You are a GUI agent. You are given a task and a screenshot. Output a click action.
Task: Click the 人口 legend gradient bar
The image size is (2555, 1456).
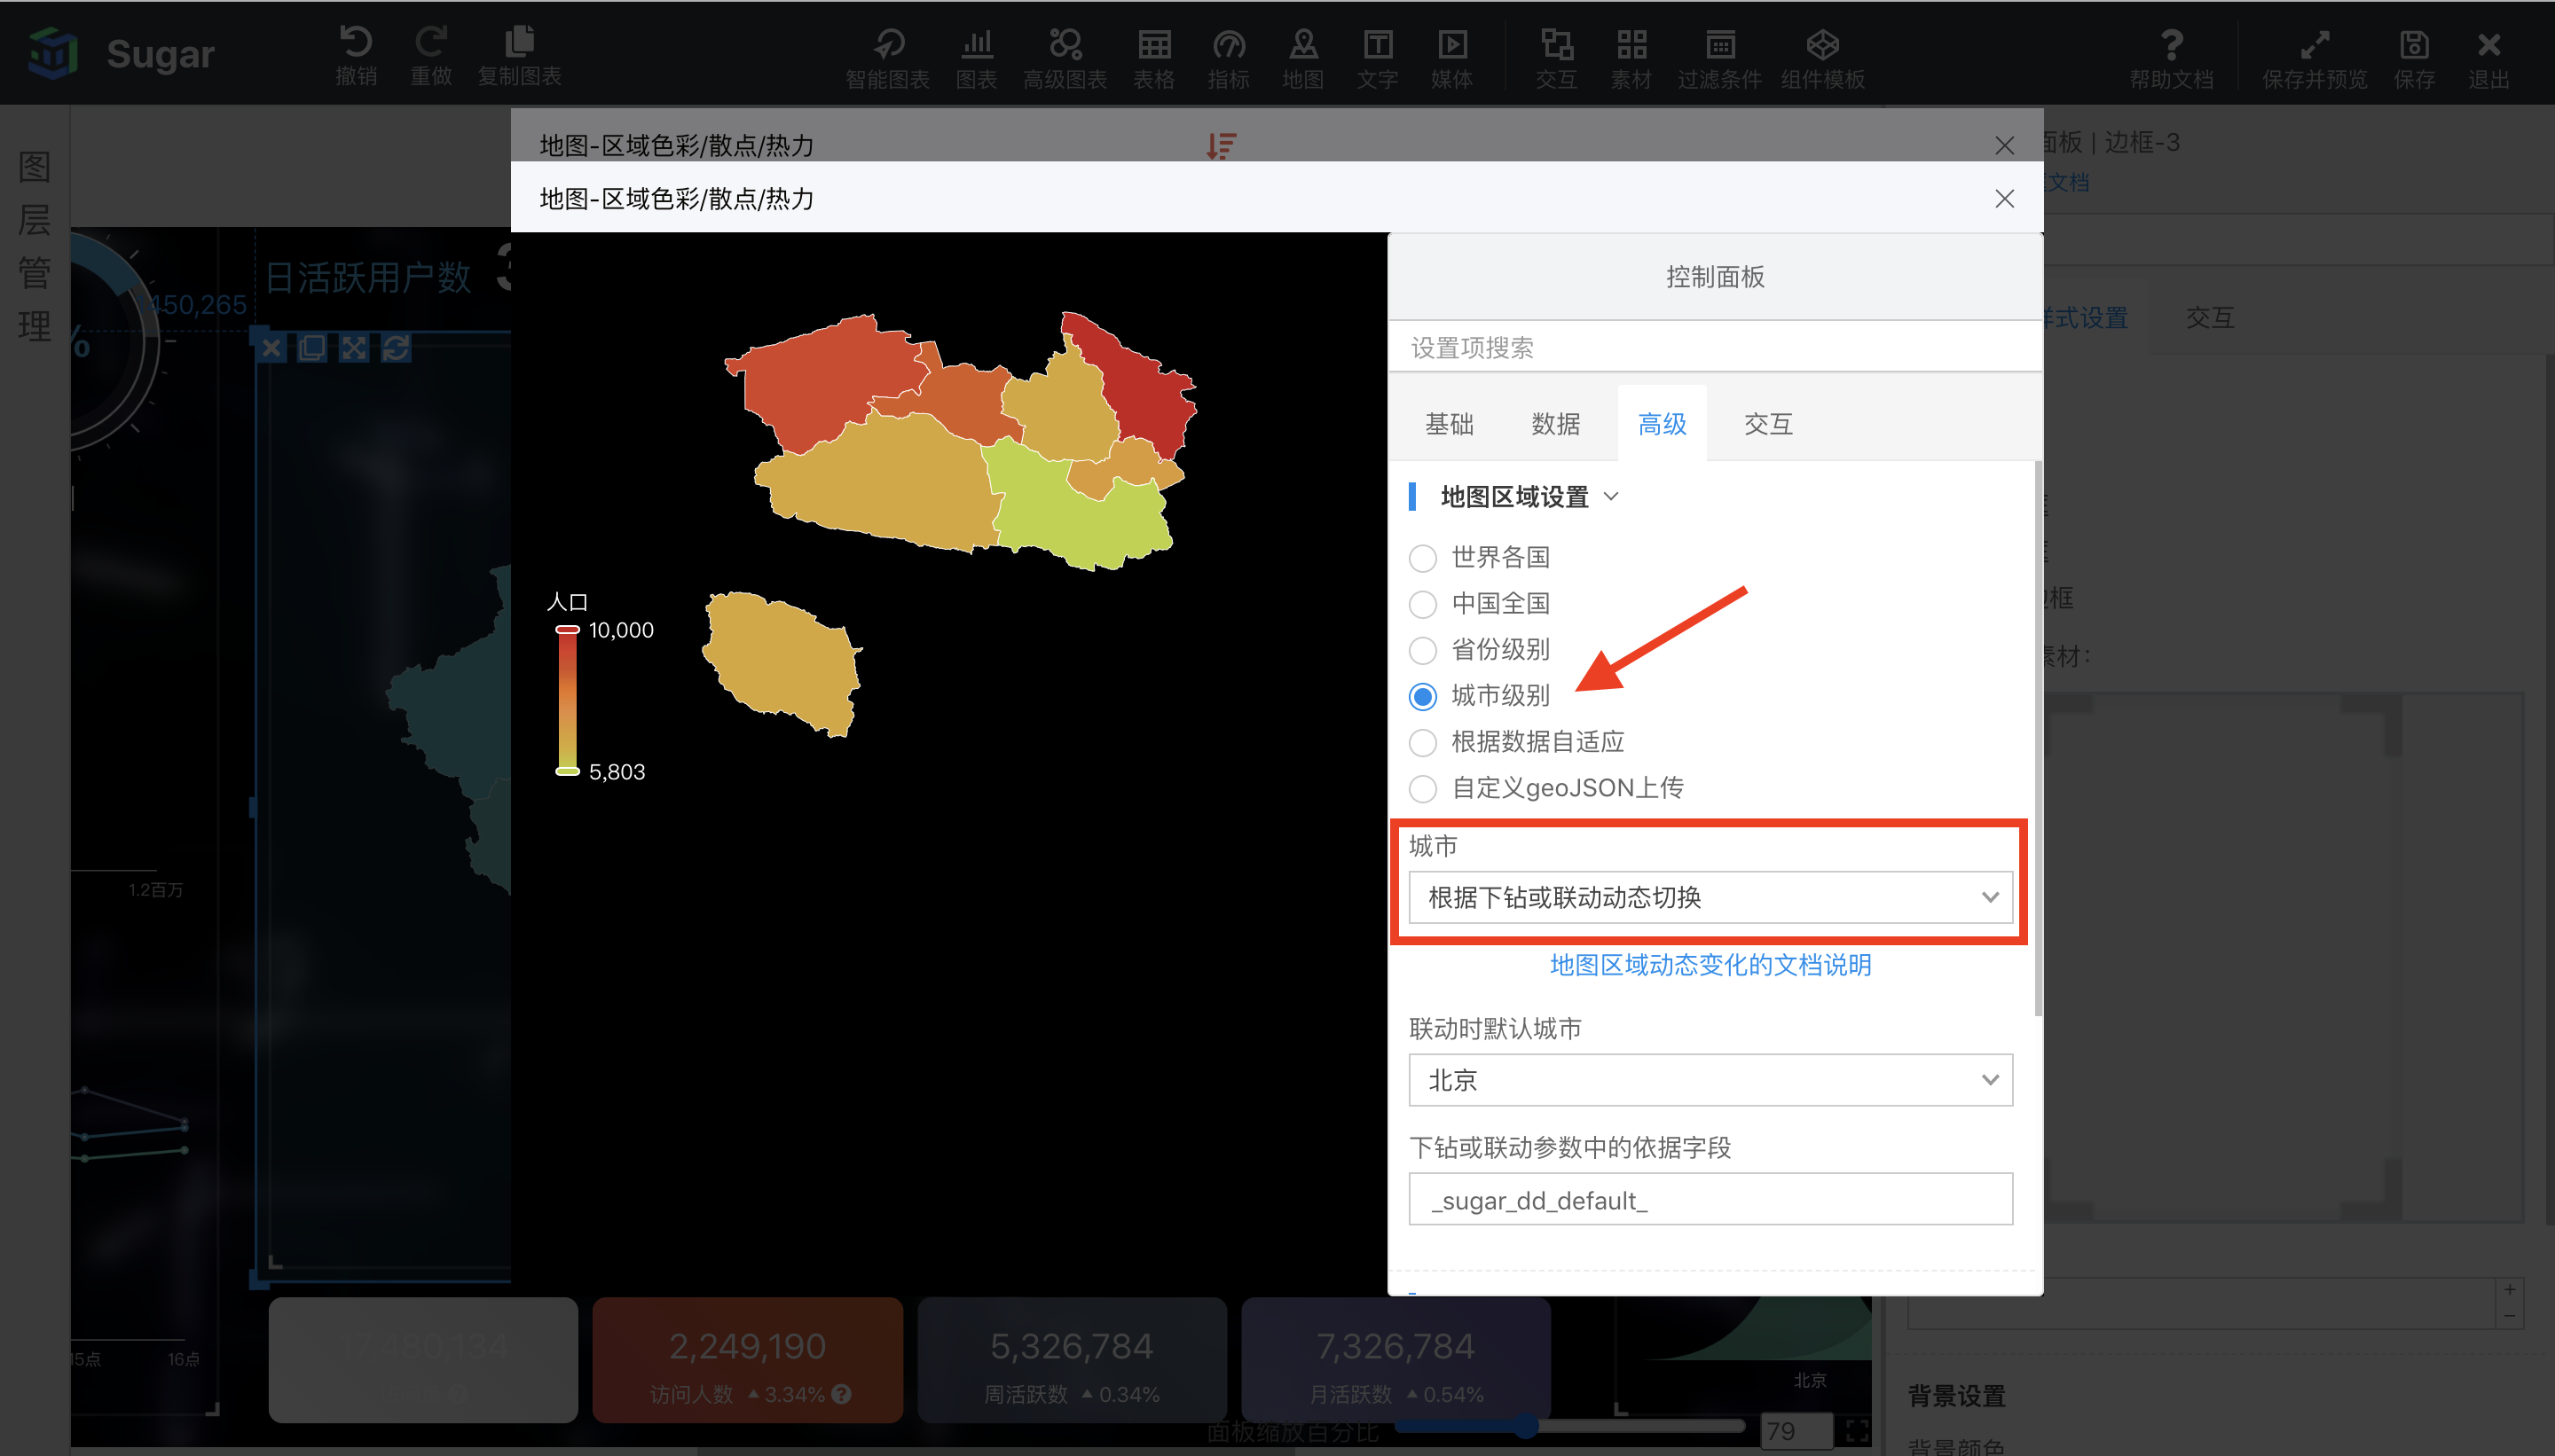[567, 700]
